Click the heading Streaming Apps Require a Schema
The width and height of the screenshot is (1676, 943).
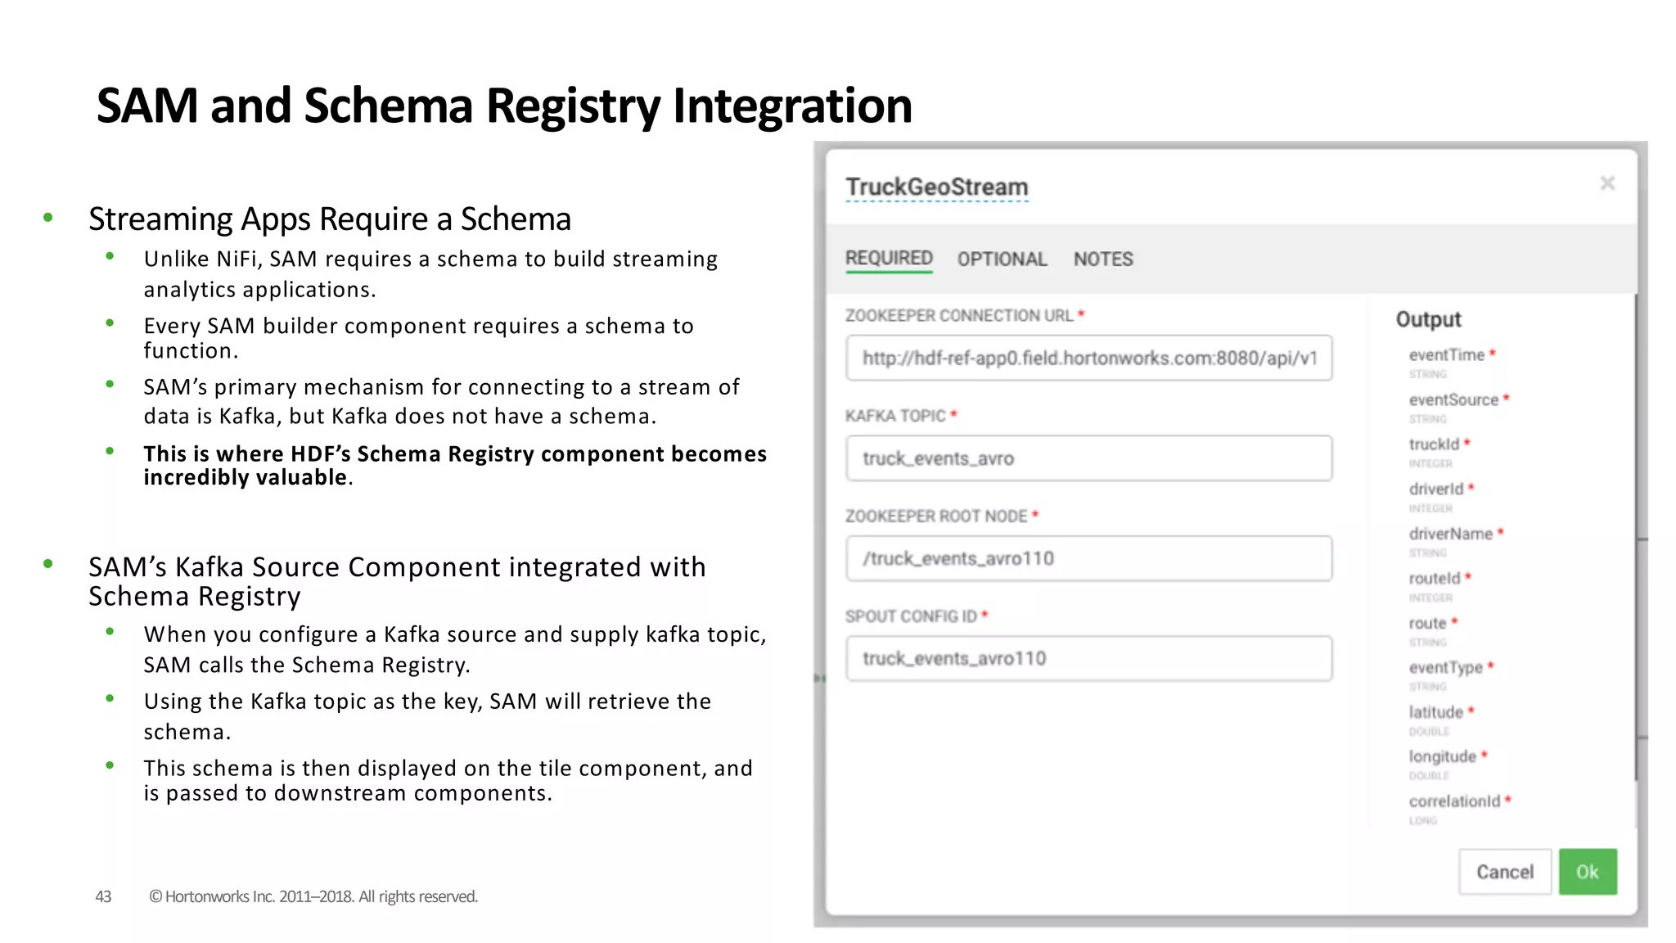330,219
